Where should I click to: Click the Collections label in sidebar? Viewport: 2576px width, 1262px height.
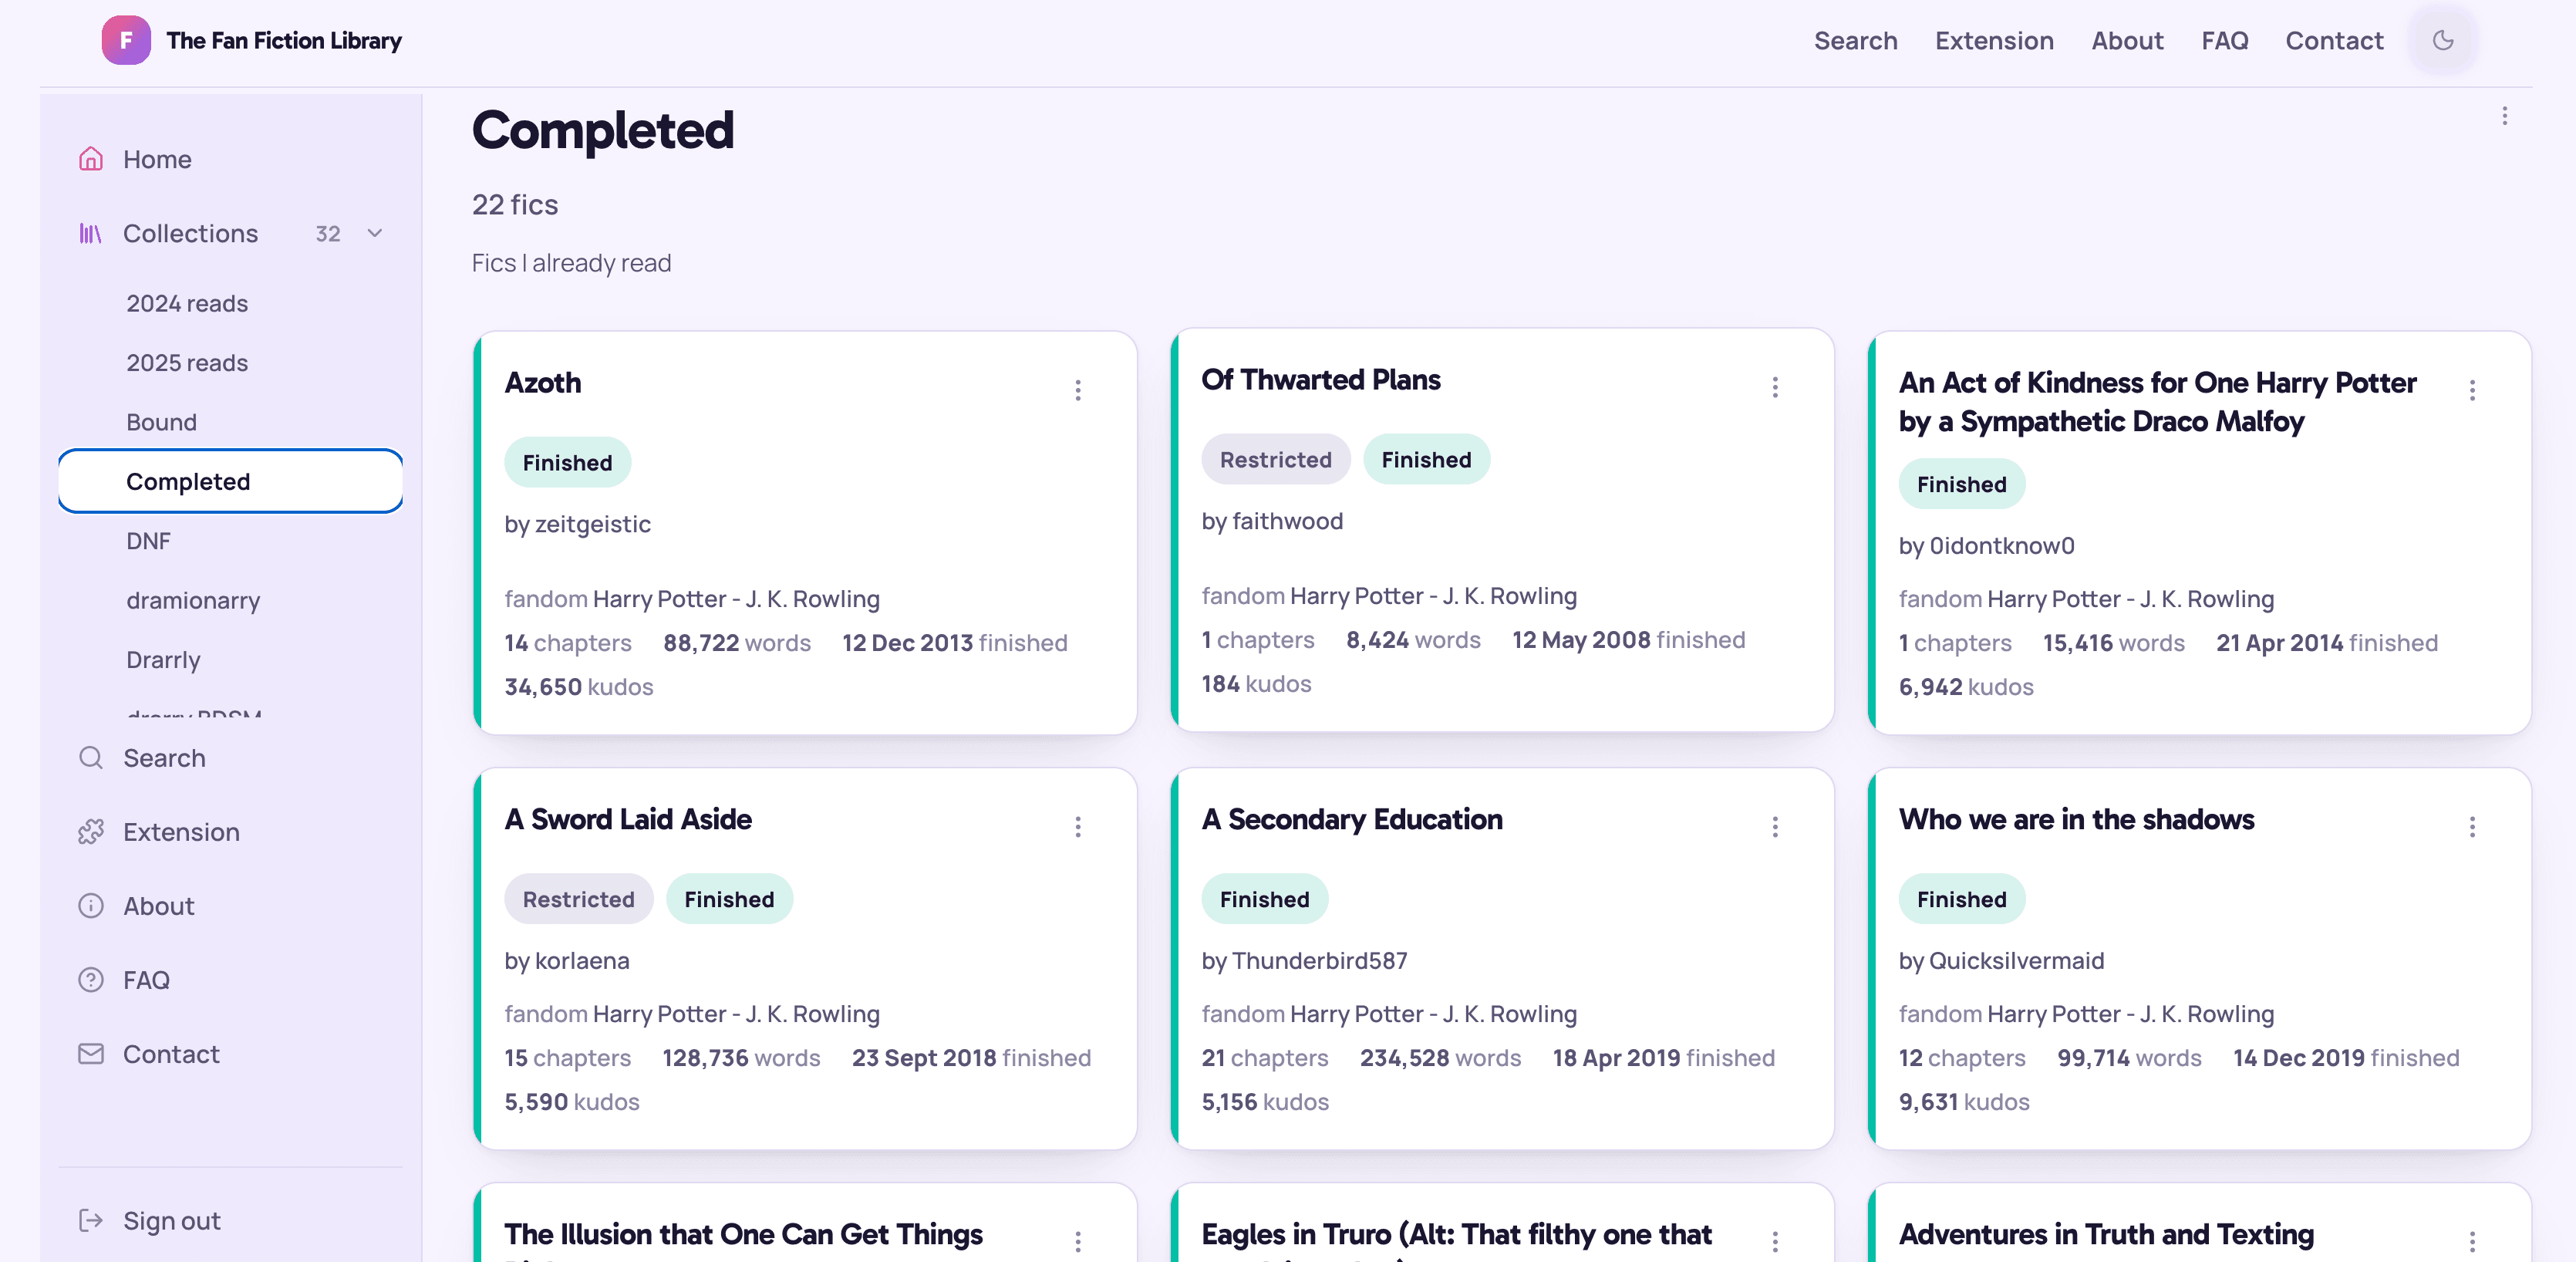[190, 233]
